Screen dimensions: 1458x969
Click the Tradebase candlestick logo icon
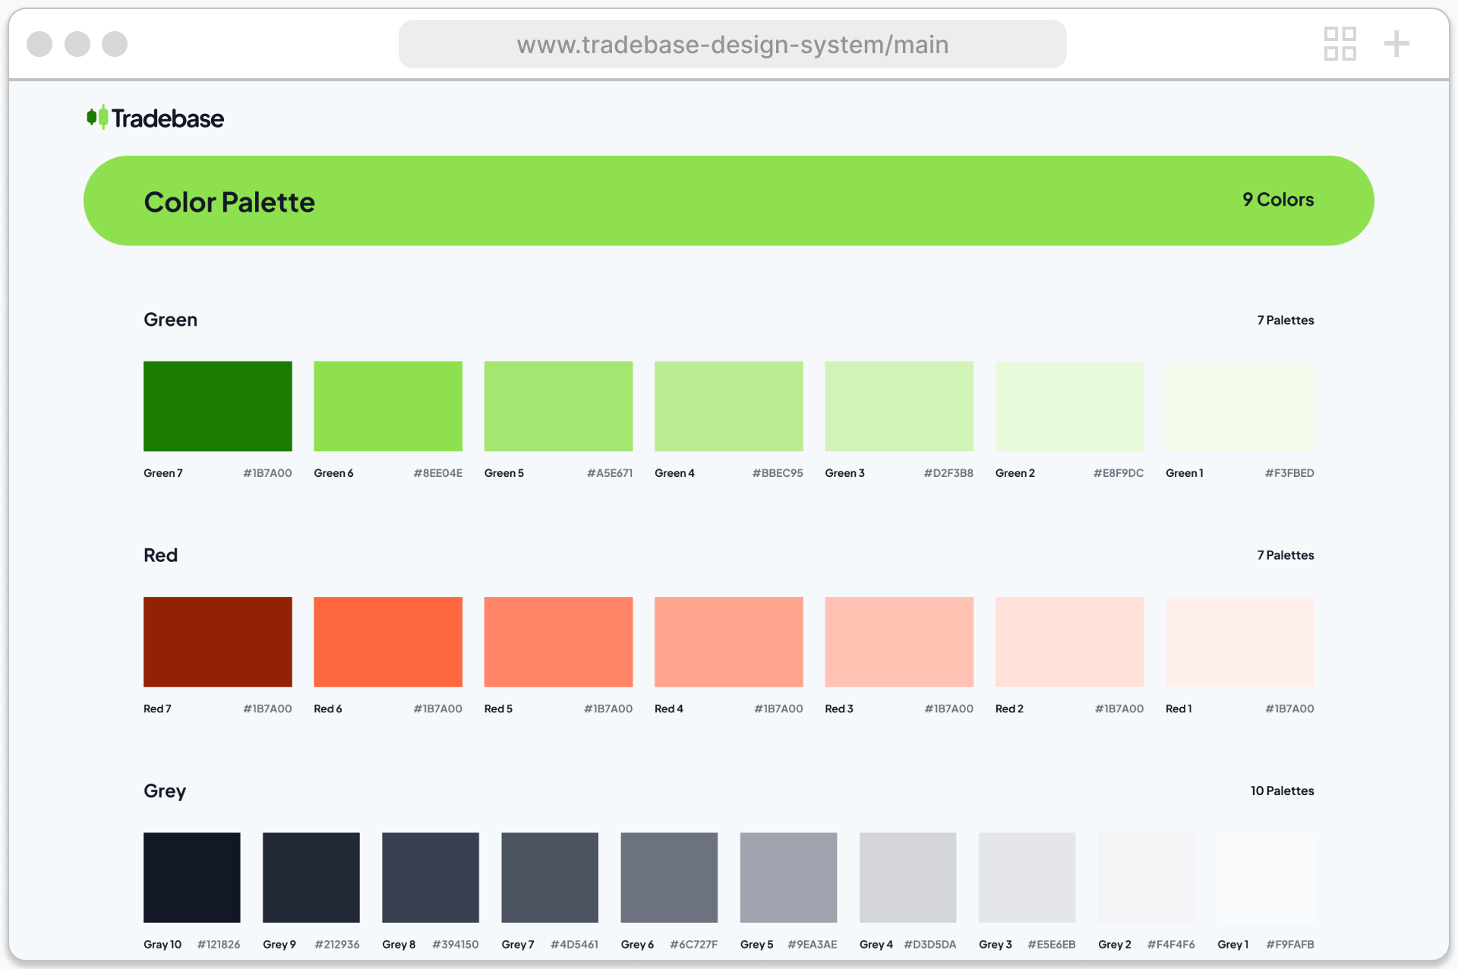(97, 118)
